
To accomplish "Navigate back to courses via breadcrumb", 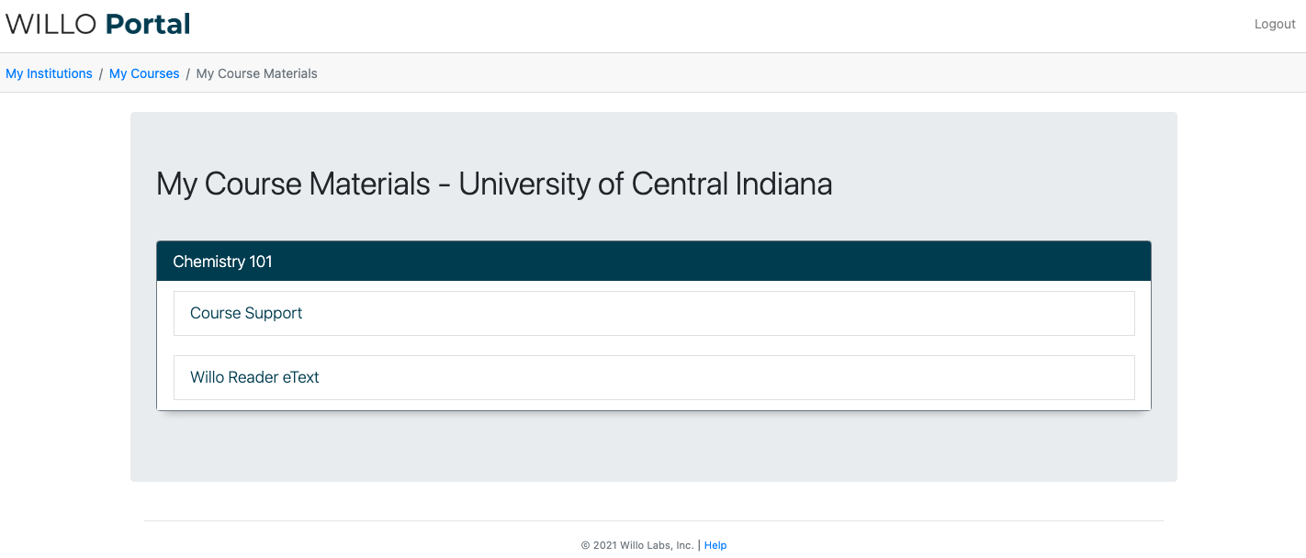I will coord(144,73).
